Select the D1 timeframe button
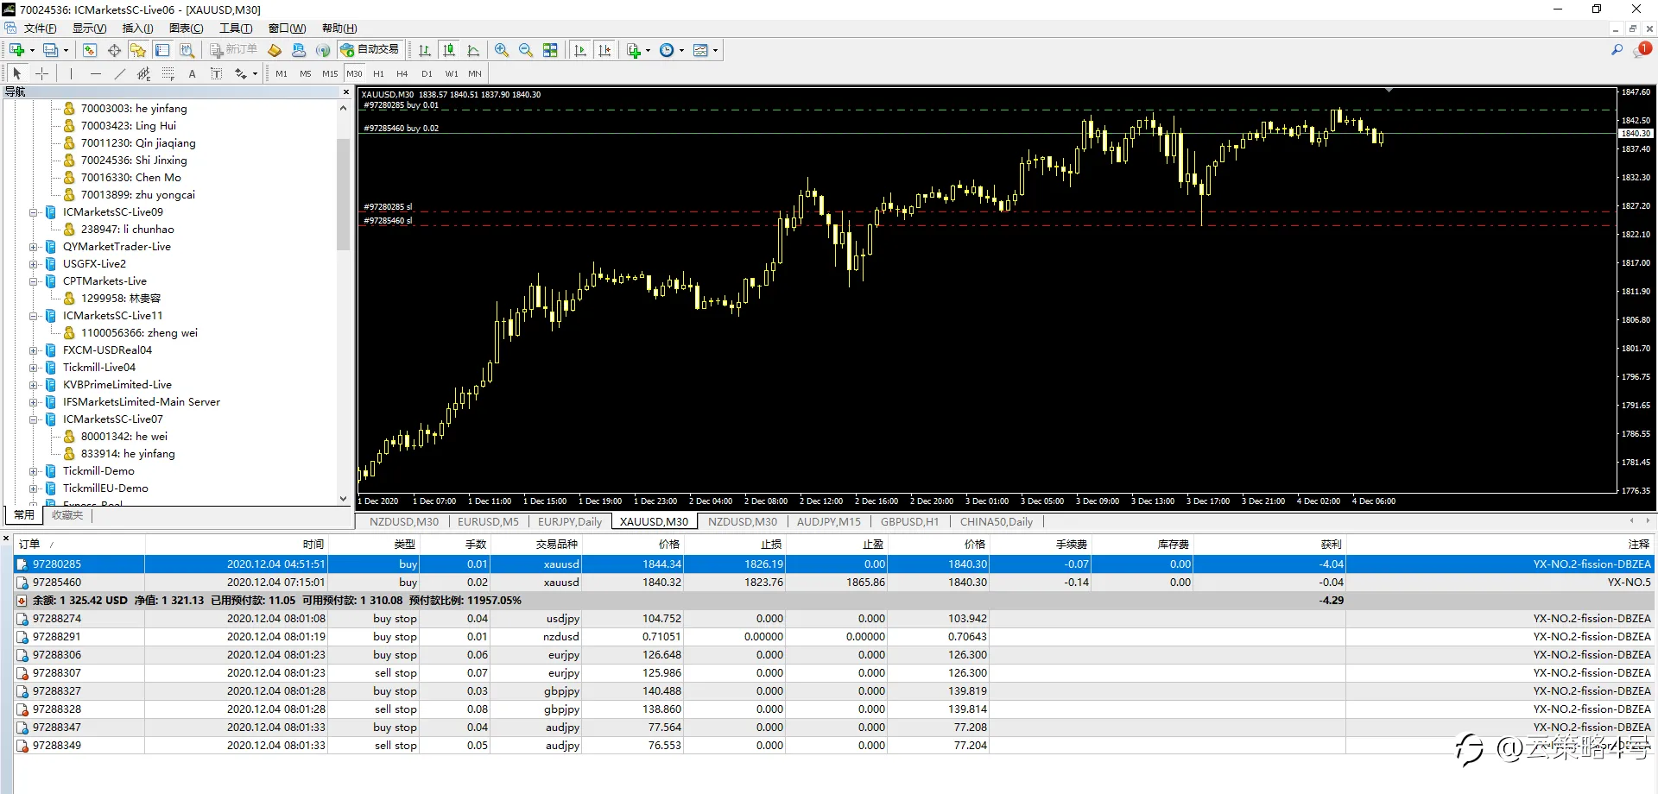1658x794 pixels. point(427,73)
